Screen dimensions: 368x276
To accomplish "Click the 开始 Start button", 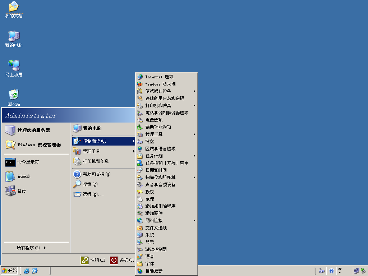I will tap(9, 271).
